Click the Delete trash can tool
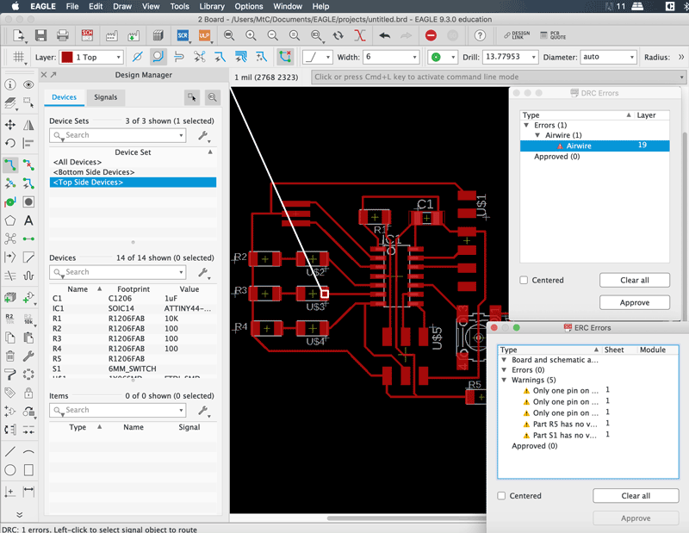The image size is (689, 533). click(10, 356)
